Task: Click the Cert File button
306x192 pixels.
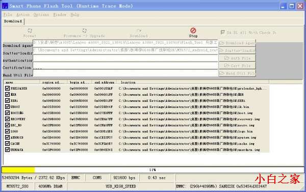Action: [x=237, y=66]
